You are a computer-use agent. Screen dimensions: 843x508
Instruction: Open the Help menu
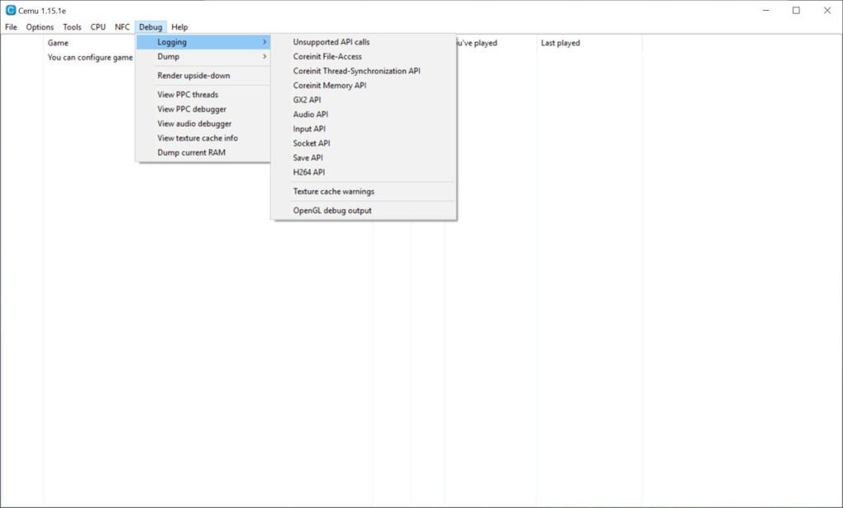click(179, 27)
